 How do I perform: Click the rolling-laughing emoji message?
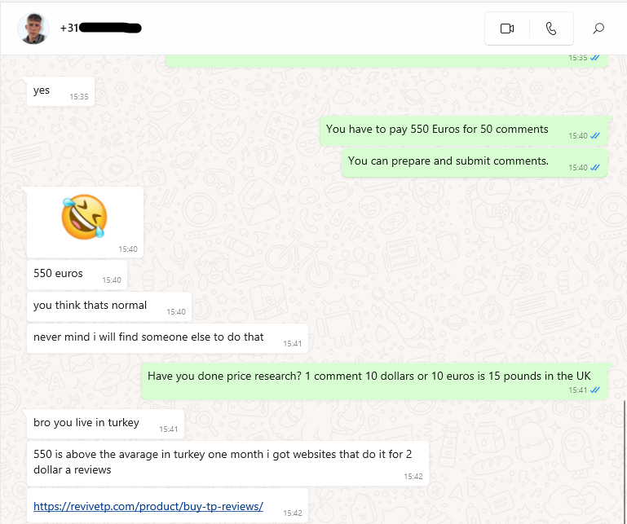coord(85,222)
